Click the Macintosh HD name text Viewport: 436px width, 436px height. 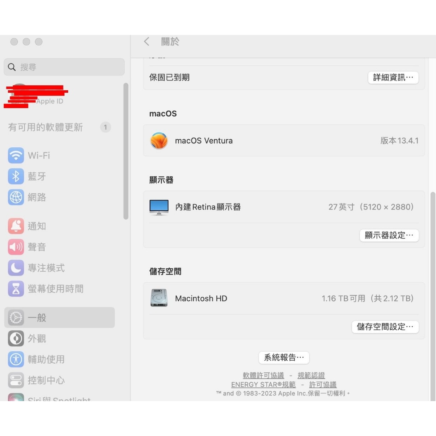(x=201, y=298)
